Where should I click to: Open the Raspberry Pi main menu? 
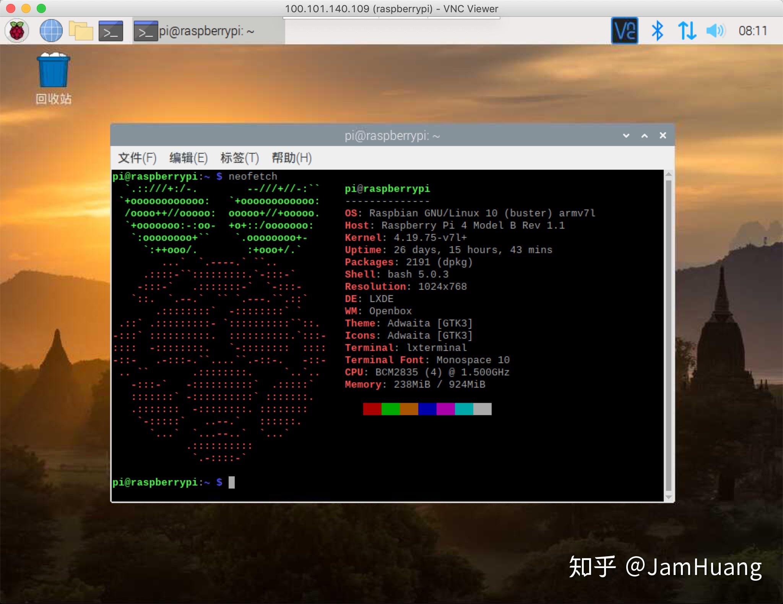click(17, 31)
